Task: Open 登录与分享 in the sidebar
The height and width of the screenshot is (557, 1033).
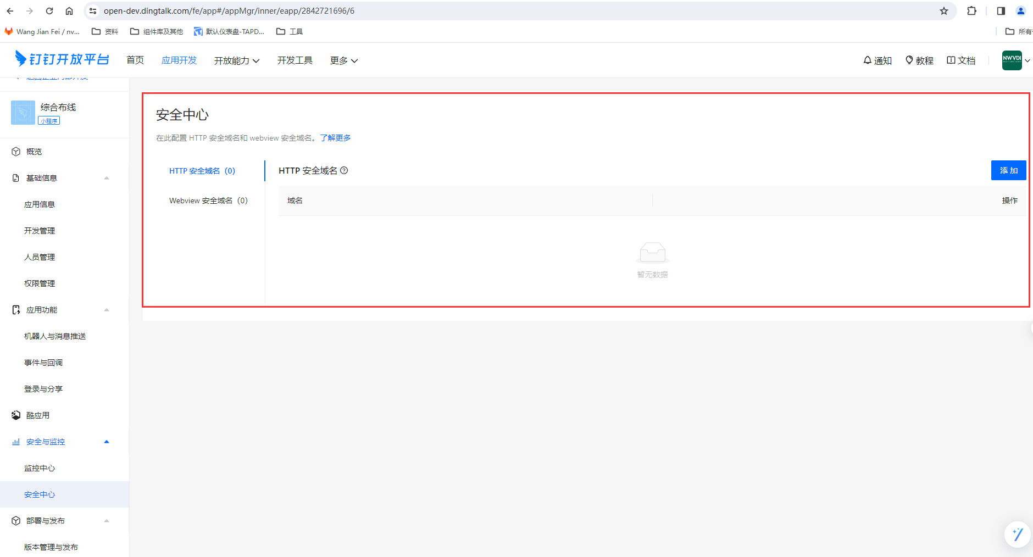Action: point(43,389)
